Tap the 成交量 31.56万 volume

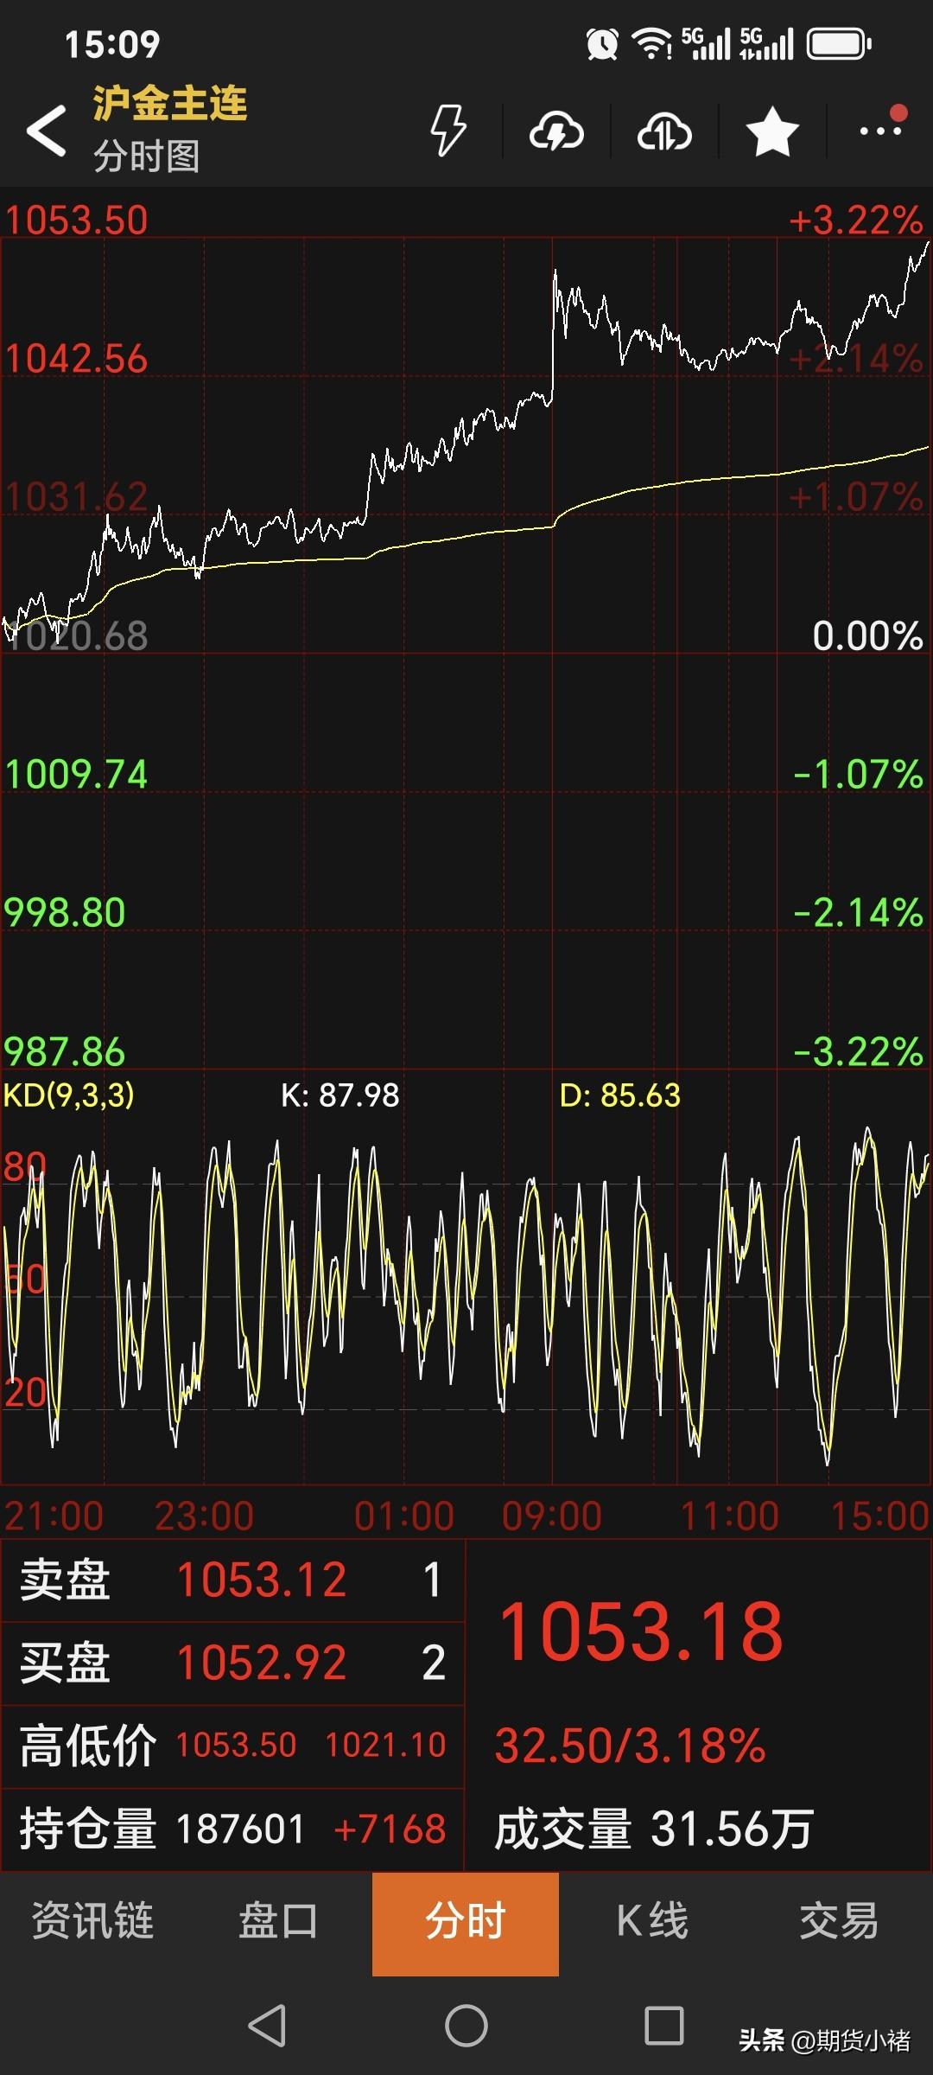(x=654, y=1829)
